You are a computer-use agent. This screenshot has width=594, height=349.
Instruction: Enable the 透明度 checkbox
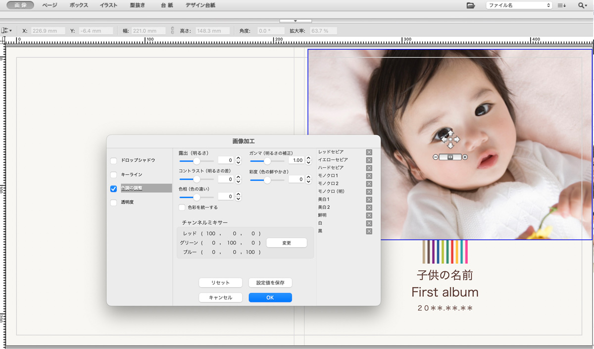[114, 202]
